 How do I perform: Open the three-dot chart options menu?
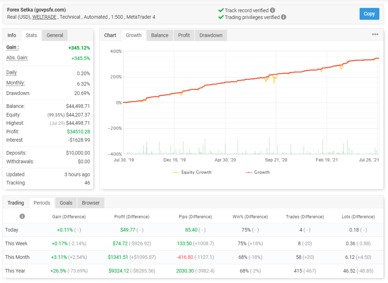[x=375, y=34]
